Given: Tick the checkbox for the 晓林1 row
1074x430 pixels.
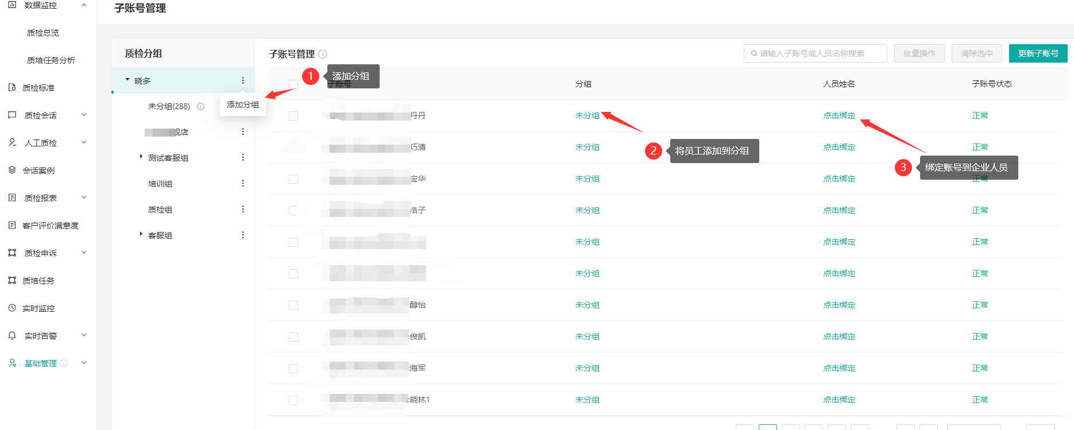Looking at the screenshot, I should pos(293,400).
